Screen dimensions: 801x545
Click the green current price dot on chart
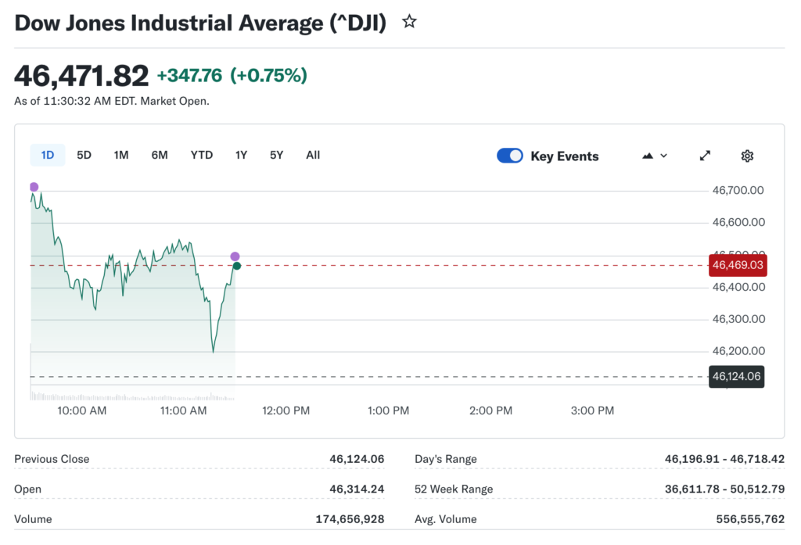click(x=237, y=266)
